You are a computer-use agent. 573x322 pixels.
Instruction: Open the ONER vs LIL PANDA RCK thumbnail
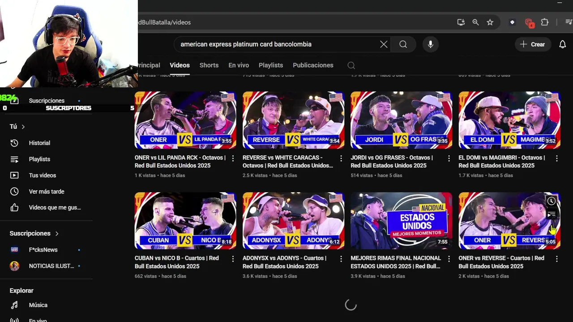185,120
